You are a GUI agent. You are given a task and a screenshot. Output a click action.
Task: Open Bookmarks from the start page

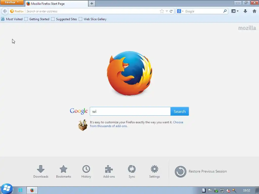63,172
